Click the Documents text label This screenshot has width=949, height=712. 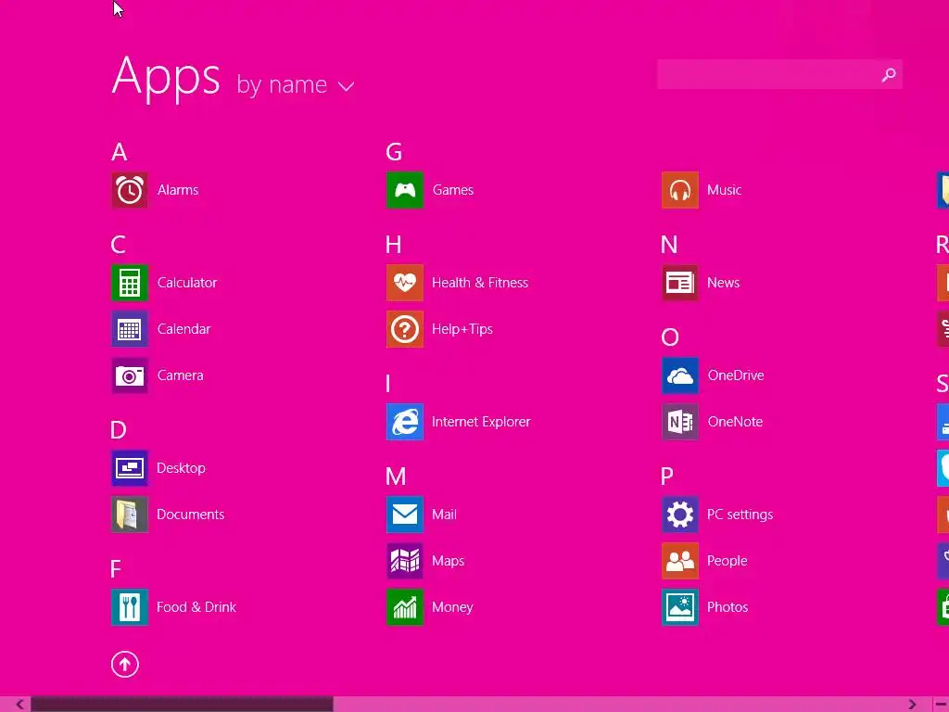pos(191,515)
